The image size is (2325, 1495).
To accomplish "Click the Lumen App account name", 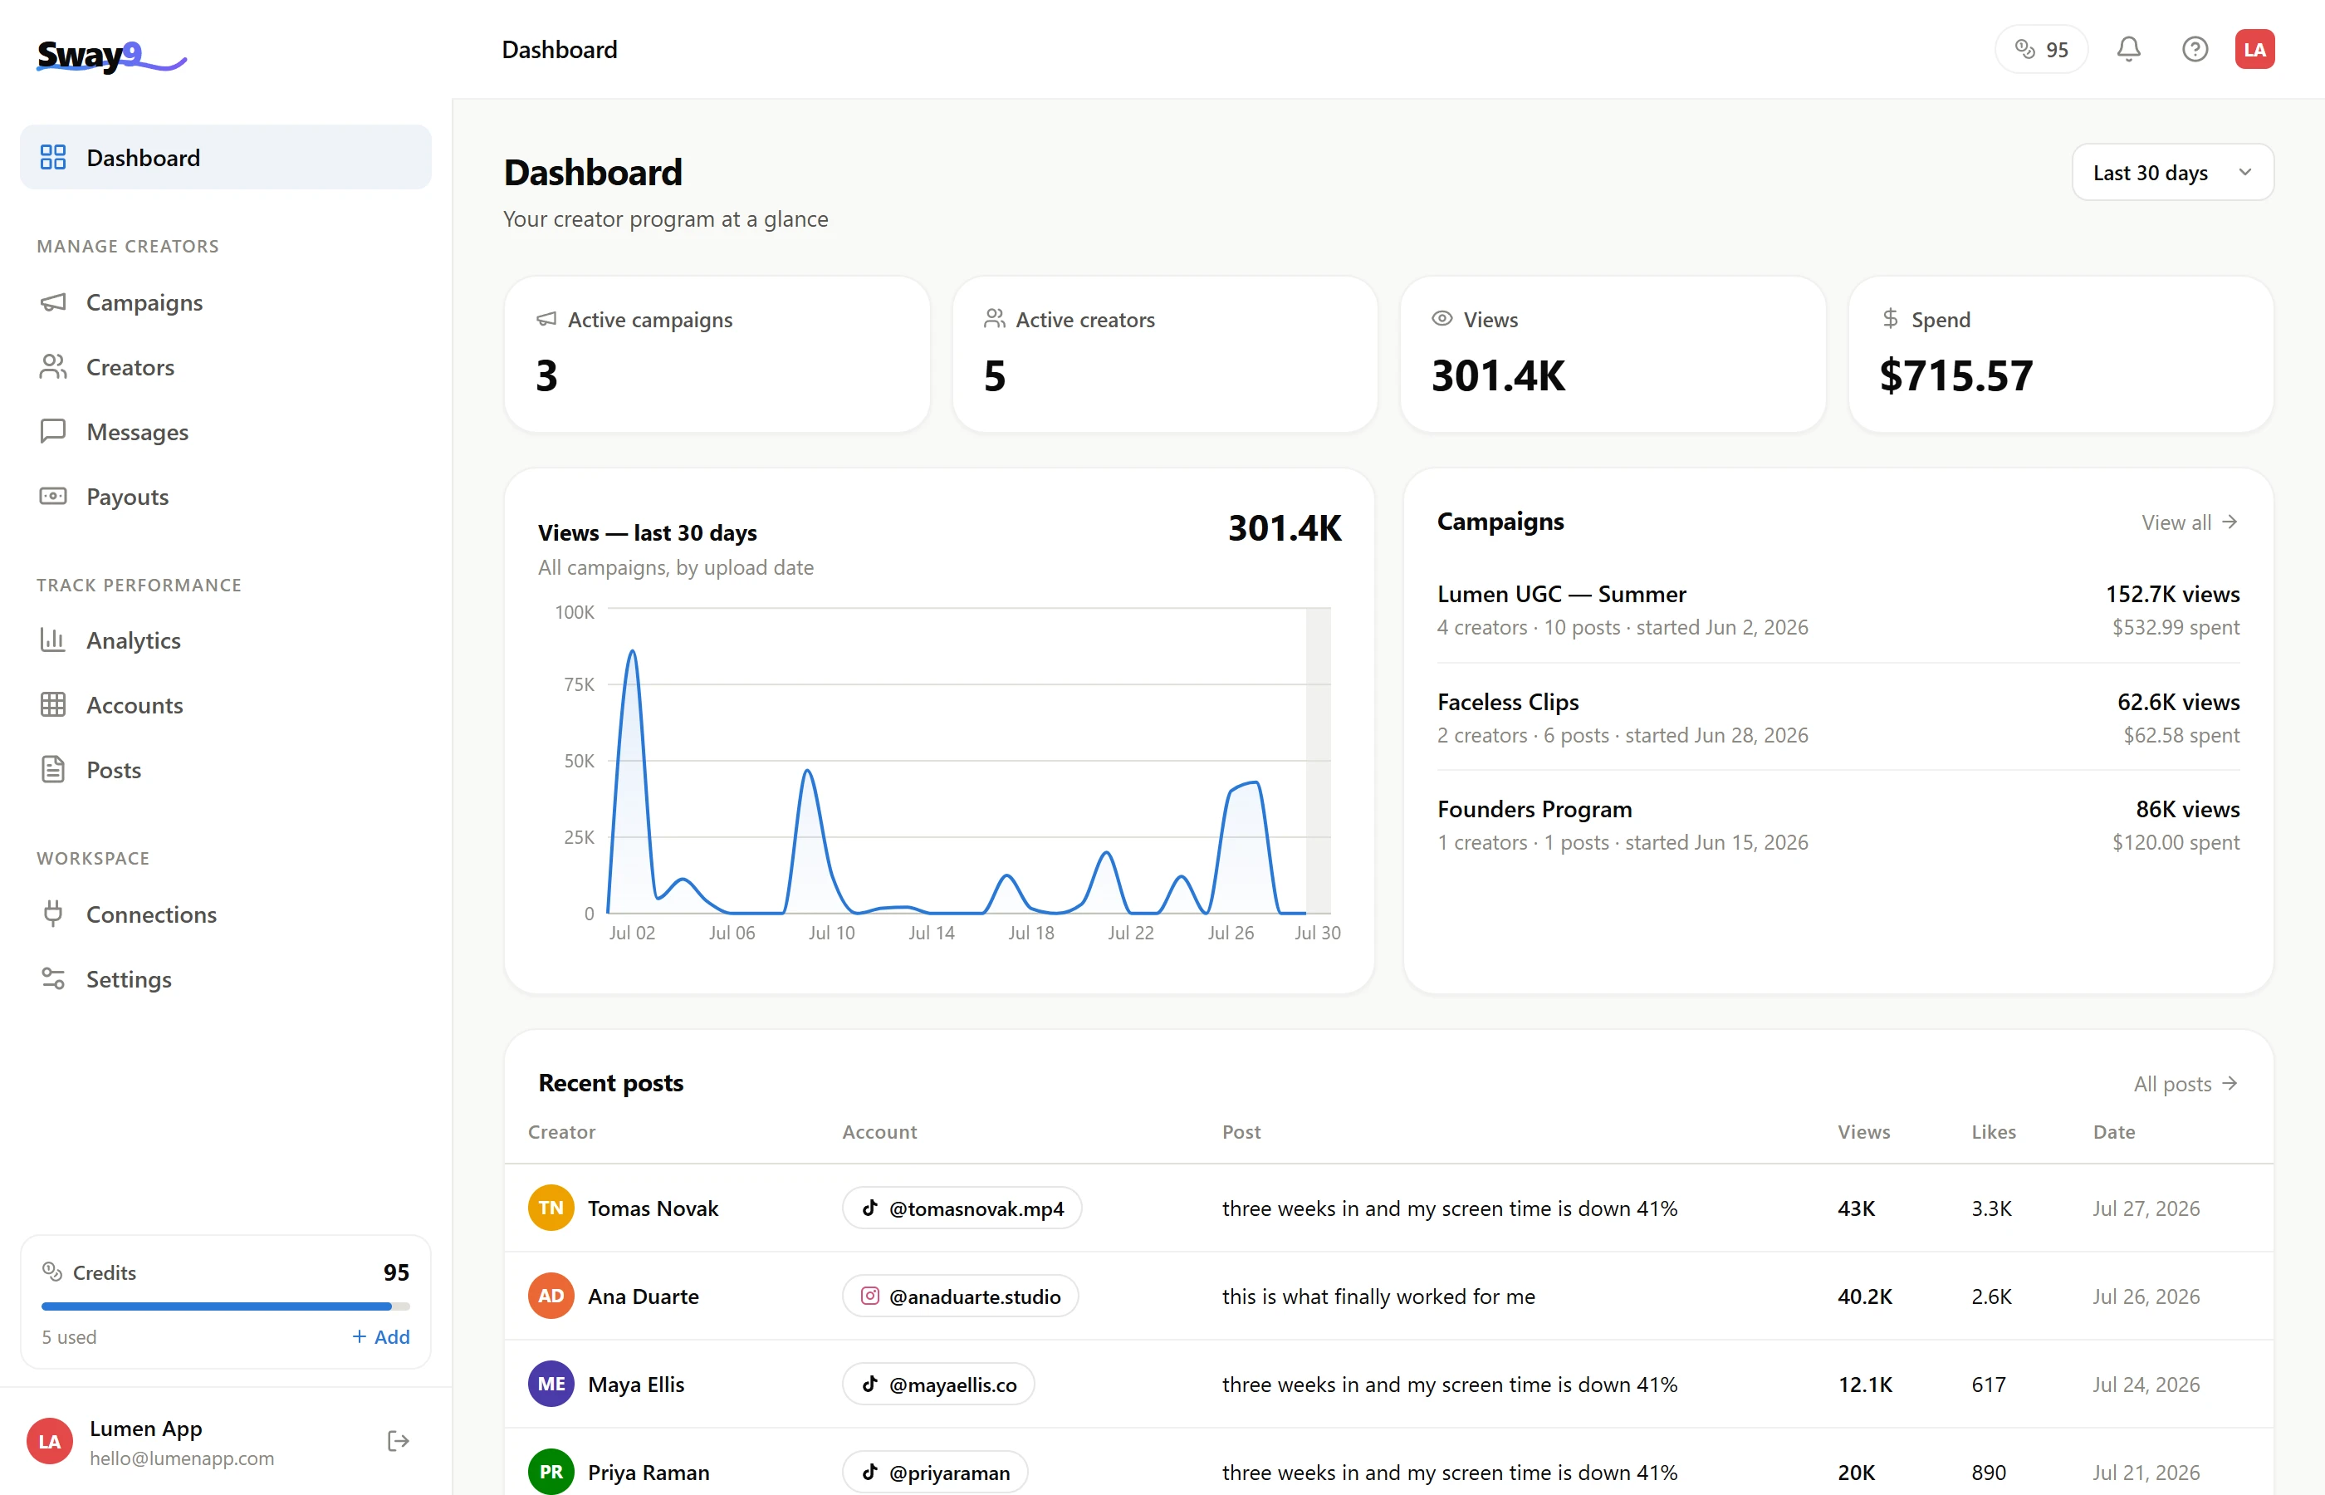I will coord(145,1428).
